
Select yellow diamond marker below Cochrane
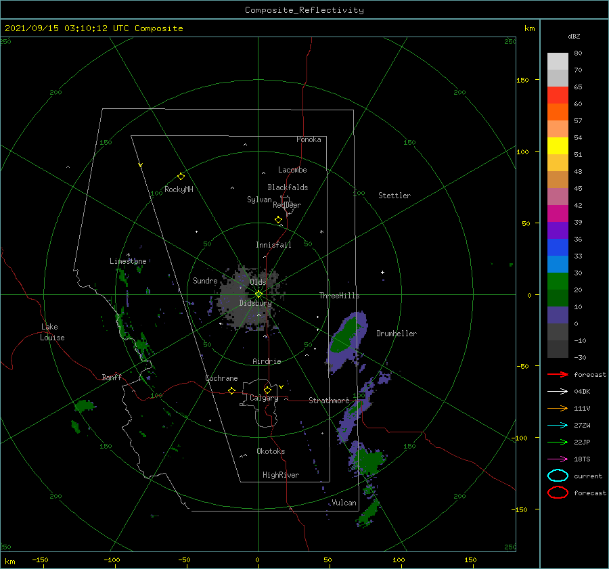[x=231, y=390]
